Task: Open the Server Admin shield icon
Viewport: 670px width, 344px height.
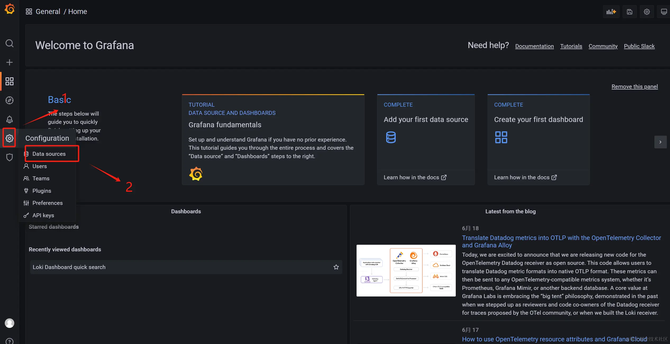Action: point(10,157)
